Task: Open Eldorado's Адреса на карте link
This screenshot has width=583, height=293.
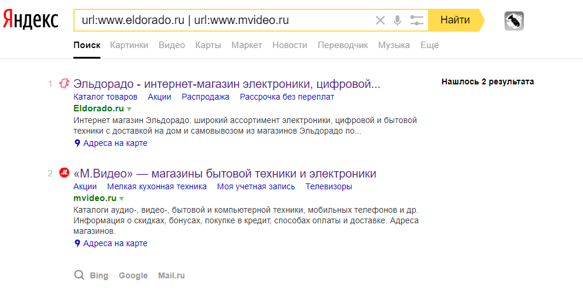Action: [115, 143]
